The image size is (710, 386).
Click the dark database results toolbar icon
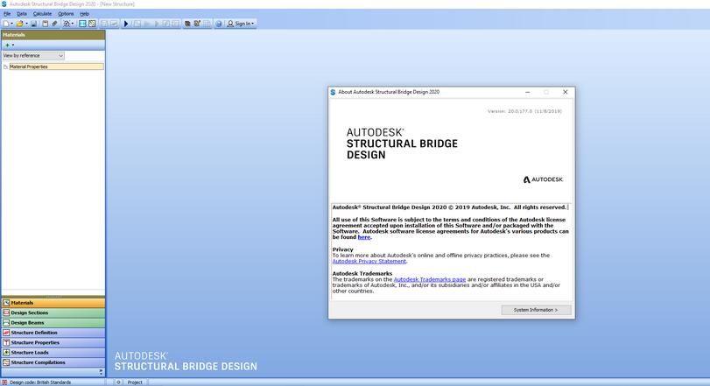pos(187,24)
